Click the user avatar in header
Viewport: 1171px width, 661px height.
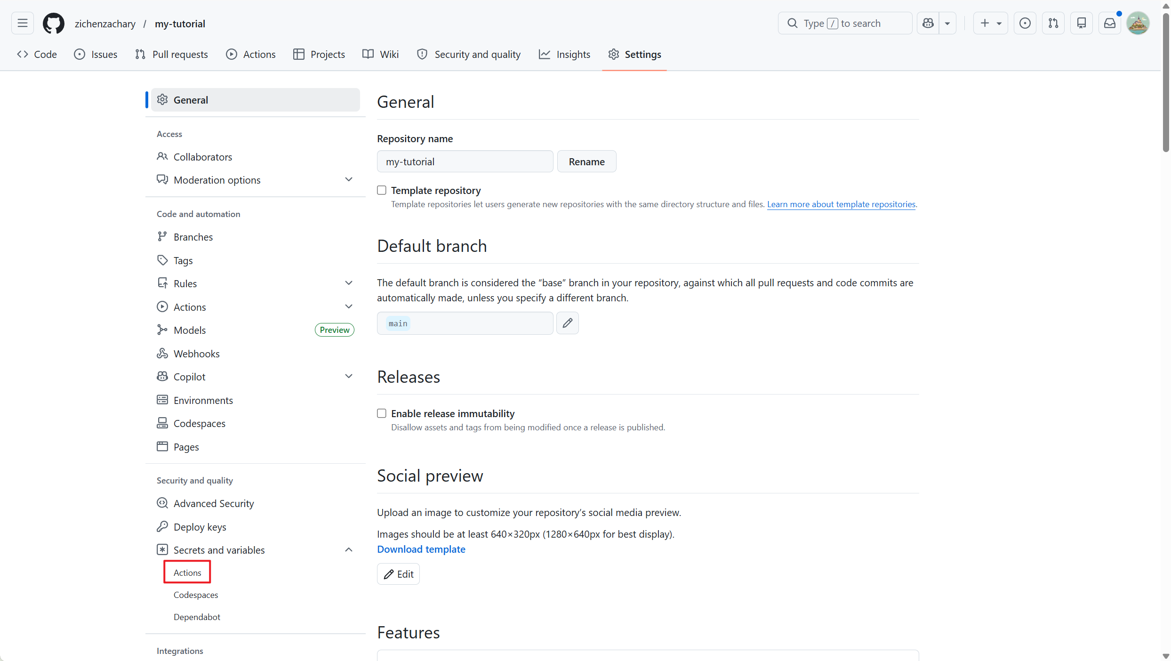[1138, 24]
